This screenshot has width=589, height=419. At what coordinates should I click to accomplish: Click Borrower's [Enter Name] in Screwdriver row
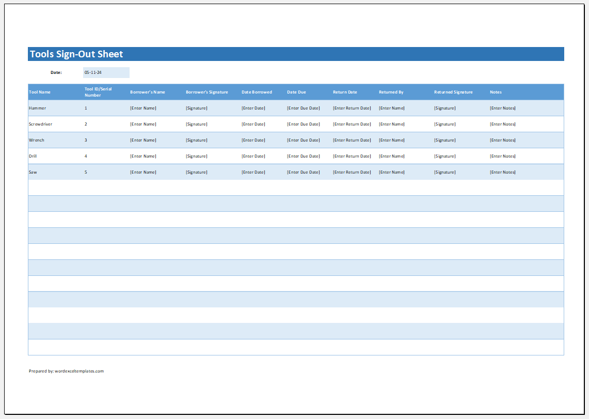(x=143, y=124)
